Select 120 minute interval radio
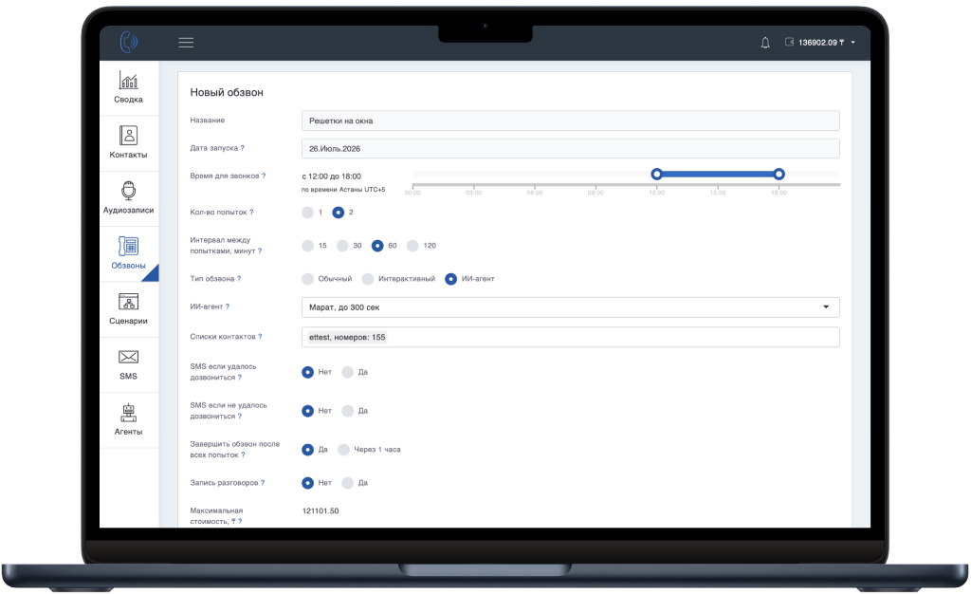Screen dimensions: 971x594 tap(412, 246)
